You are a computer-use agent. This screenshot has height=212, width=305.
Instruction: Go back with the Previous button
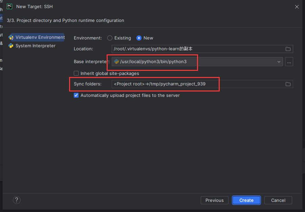pyautogui.click(x=214, y=200)
